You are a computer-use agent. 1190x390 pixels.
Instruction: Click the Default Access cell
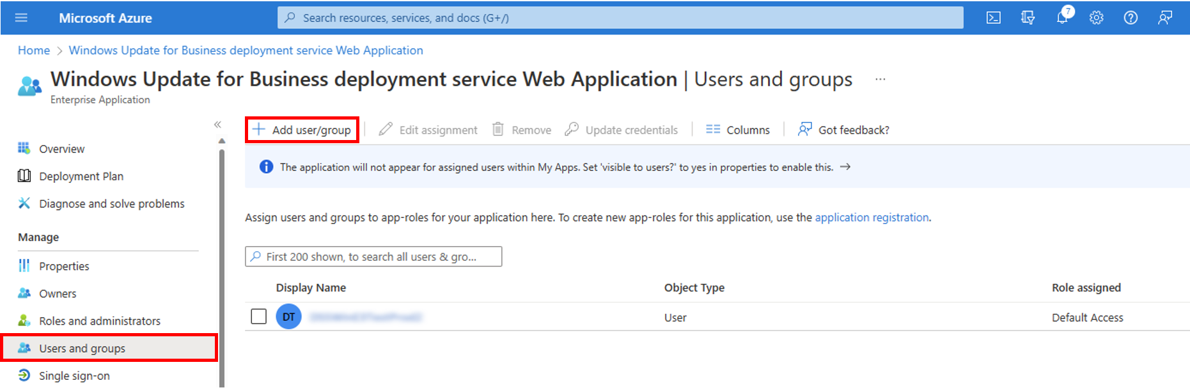click(1088, 318)
